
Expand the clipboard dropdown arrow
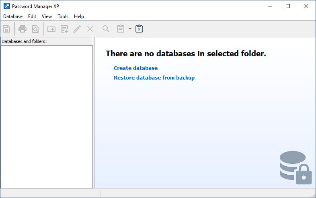[130, 29]
